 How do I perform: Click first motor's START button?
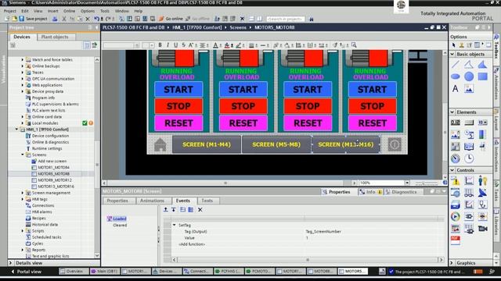(178, 90)
